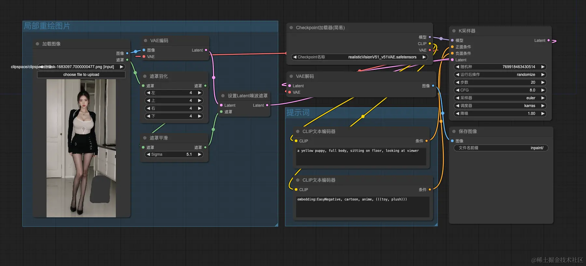Select the 局部重绘图片 group title
This screenshot has height=266, width=586.
coord(47,26)
